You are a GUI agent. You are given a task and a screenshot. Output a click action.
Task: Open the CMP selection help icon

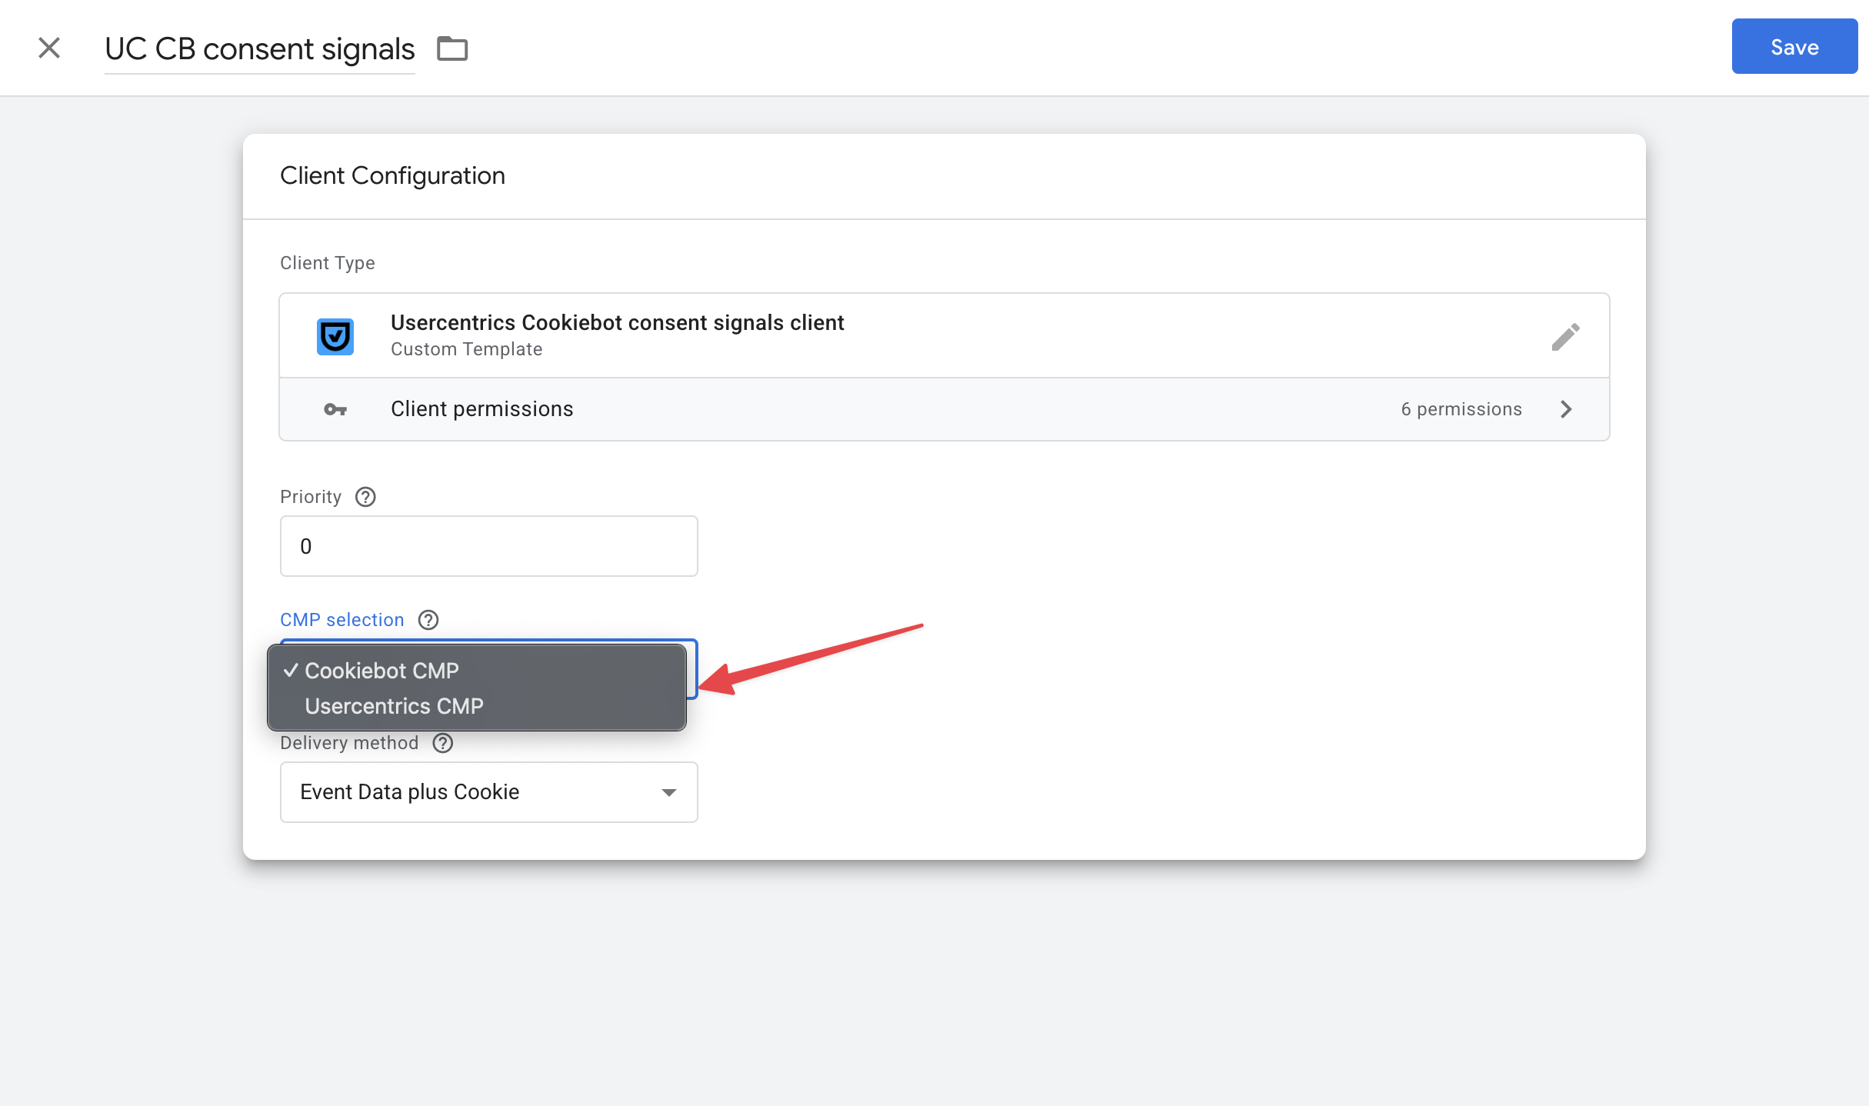(428, 620)
